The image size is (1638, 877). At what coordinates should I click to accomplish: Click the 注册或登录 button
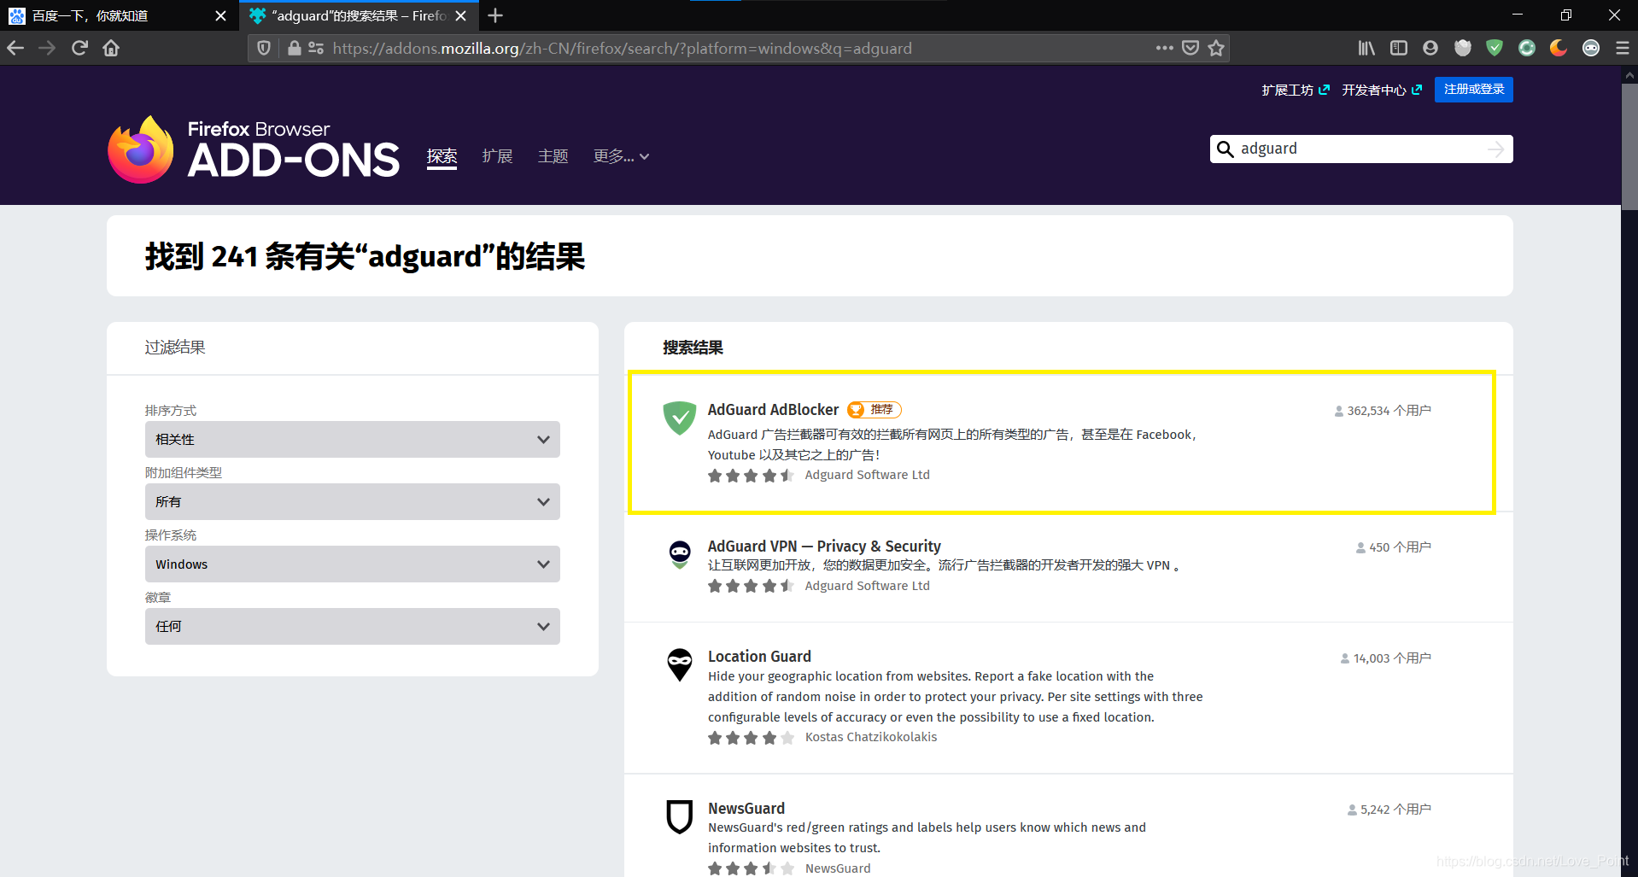(x=1473, y=90)
